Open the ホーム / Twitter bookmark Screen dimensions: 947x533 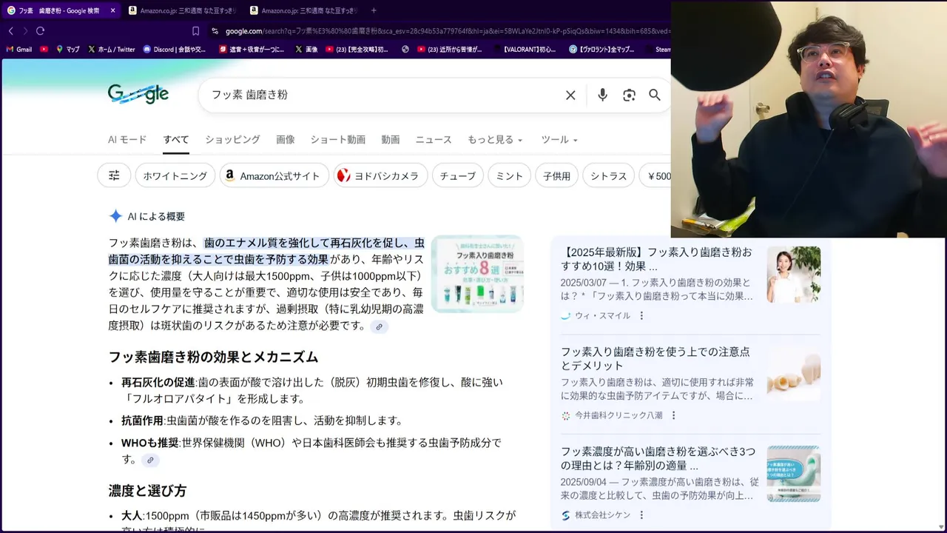112,50
